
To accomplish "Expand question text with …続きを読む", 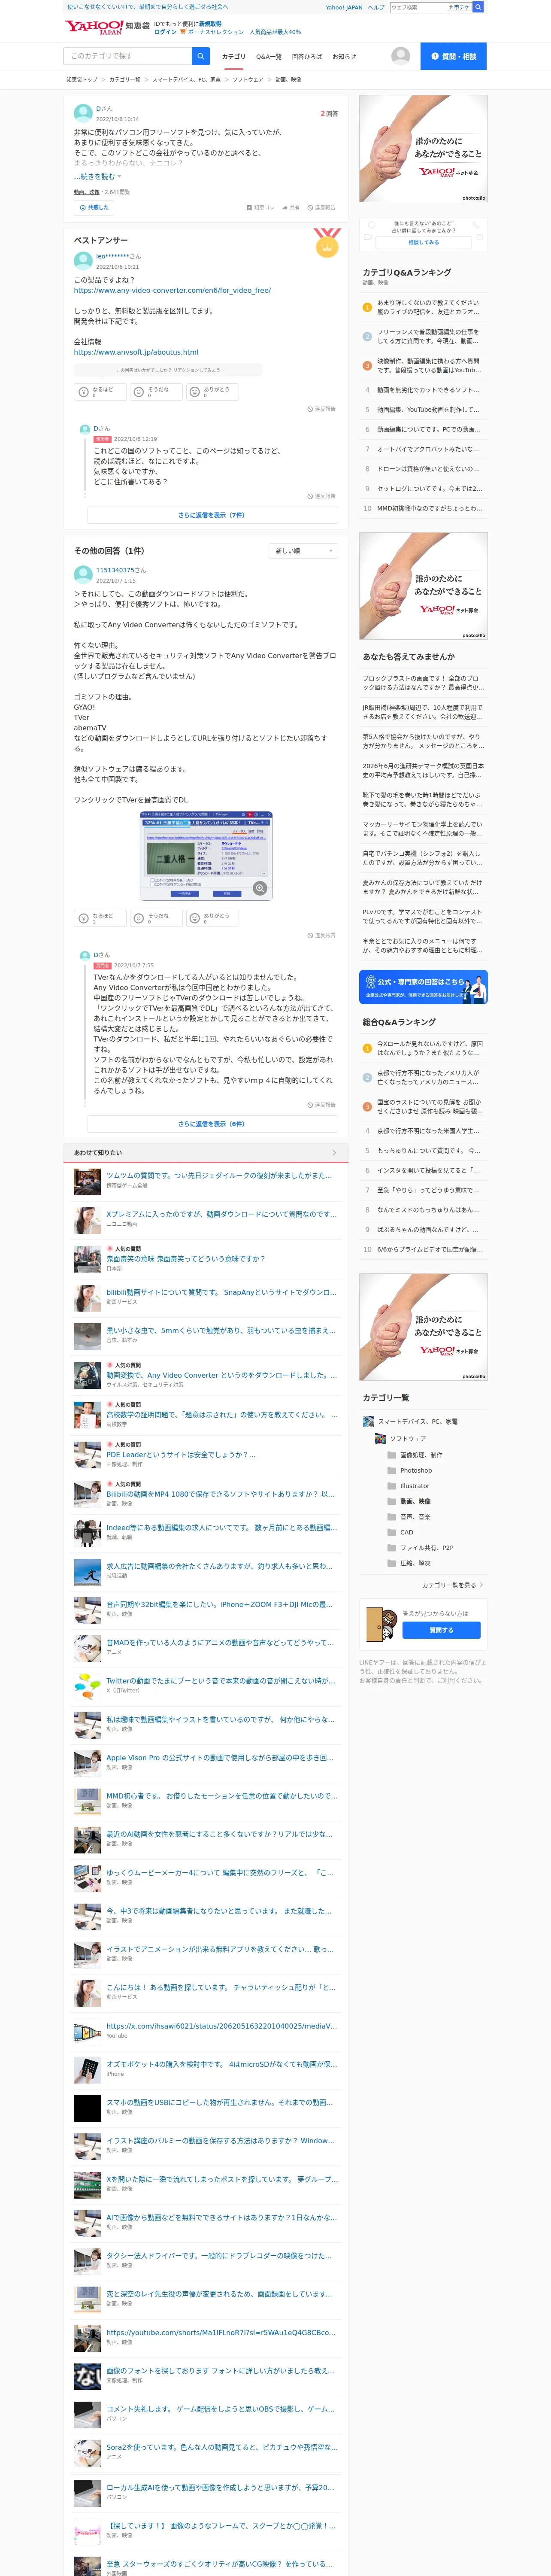I will (x=97, y=176).
